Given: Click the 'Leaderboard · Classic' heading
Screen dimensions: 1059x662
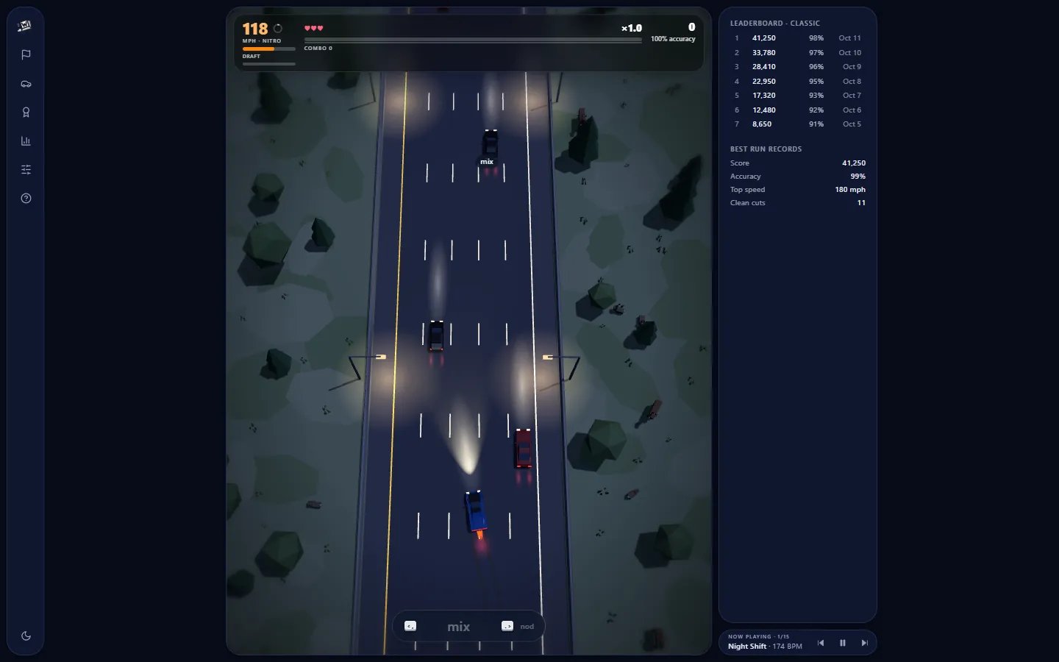Looking at the screenshot, I should (x=774, y=24).
